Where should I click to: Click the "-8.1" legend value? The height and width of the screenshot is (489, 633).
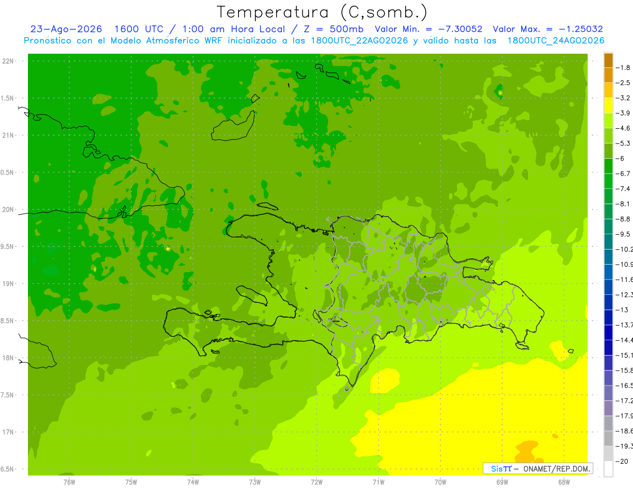[624, 204]
